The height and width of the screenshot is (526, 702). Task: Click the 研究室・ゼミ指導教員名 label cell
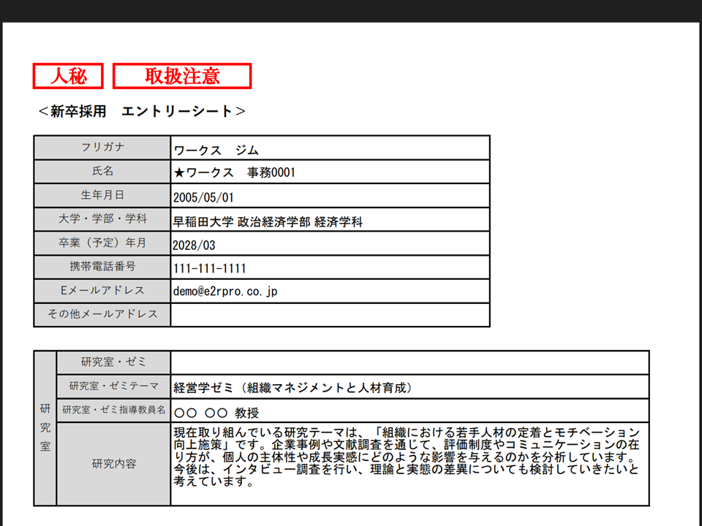tap(113, 410)
